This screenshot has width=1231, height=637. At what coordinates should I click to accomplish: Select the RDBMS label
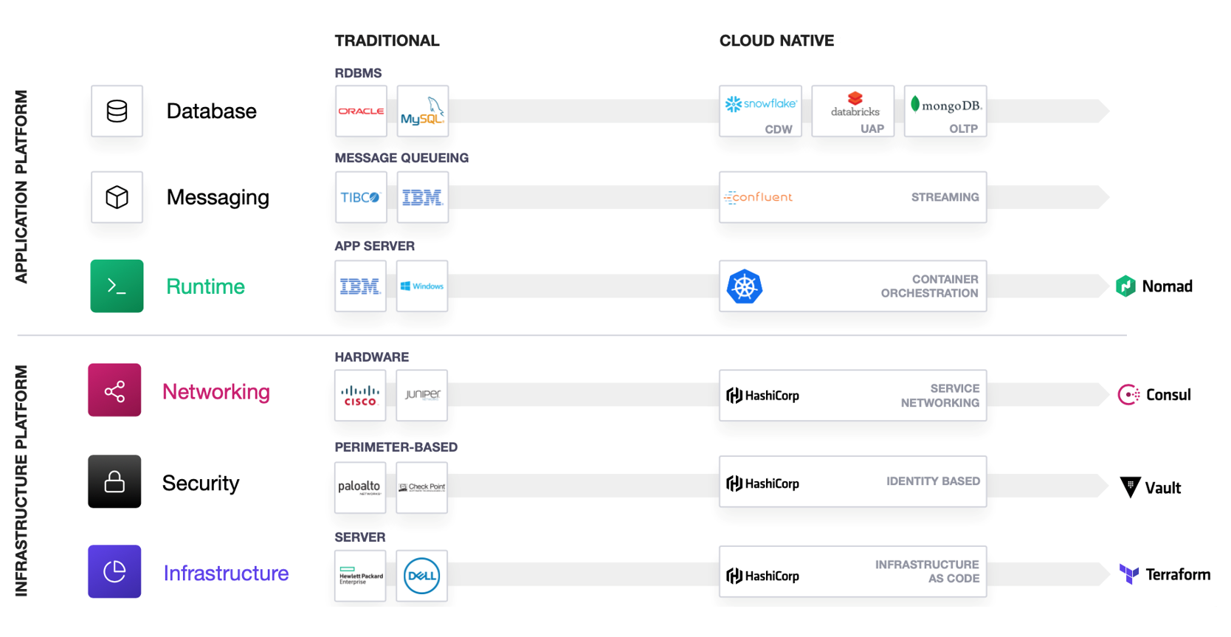click(358, 73)
